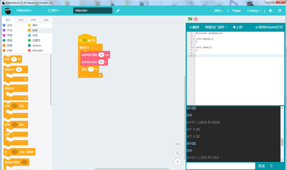Image resolution: width=287 pixels, height=170 pixels.
Task: Open the 项目 project menu
Action: coord(218,11)
